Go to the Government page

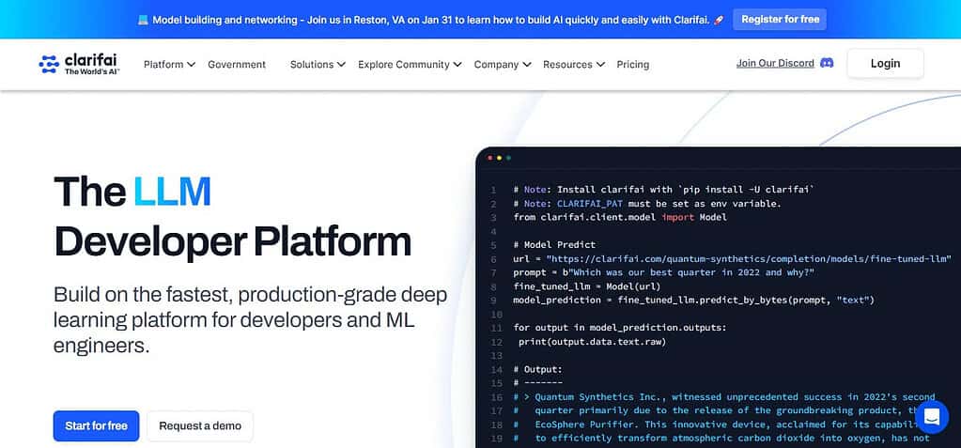(x=237, y=65)
